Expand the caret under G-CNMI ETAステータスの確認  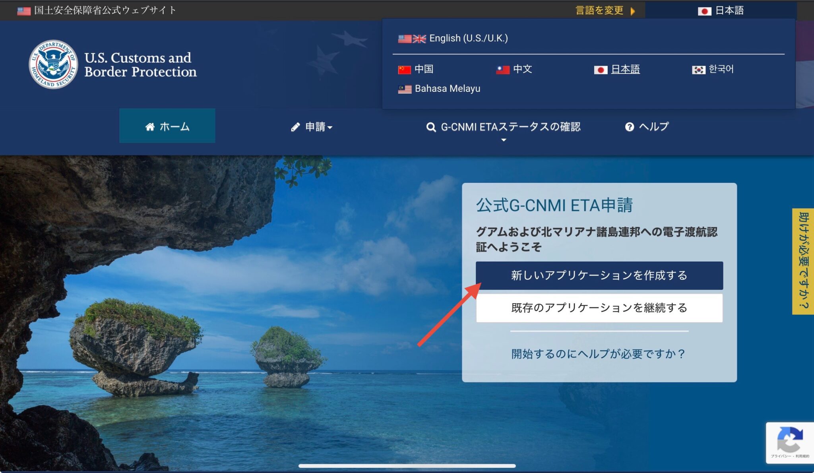(504, 140)
